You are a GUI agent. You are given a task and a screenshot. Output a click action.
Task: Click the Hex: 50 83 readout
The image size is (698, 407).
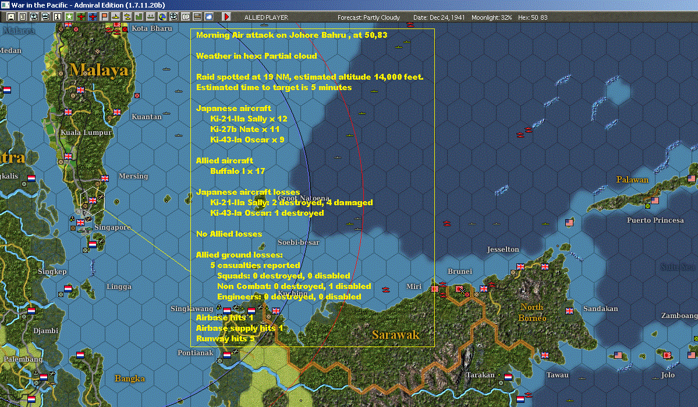533,17
